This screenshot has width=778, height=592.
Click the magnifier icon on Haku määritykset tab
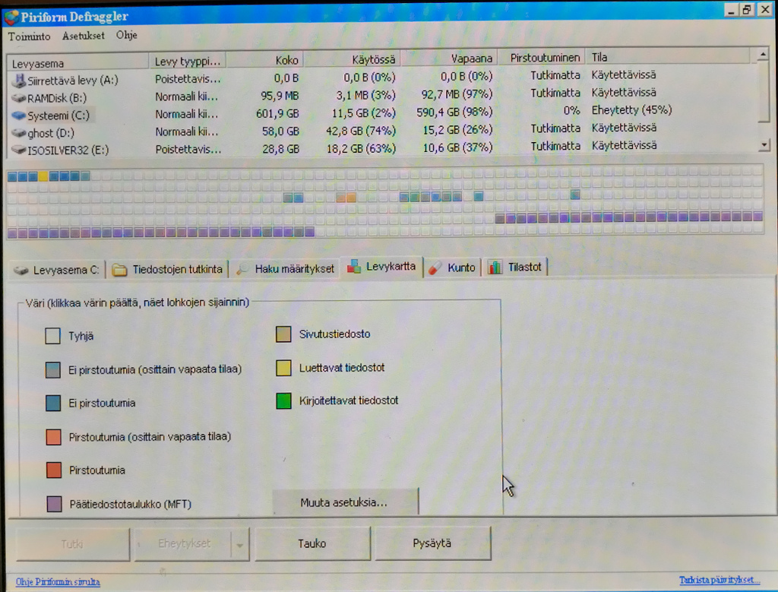pos(242,269)
